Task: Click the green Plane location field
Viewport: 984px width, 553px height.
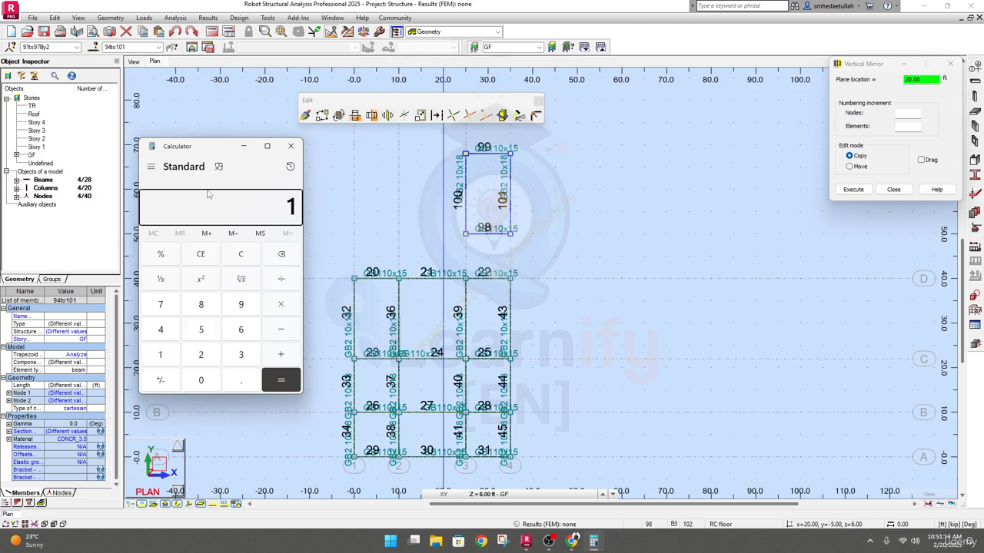Action: (921, 79)
